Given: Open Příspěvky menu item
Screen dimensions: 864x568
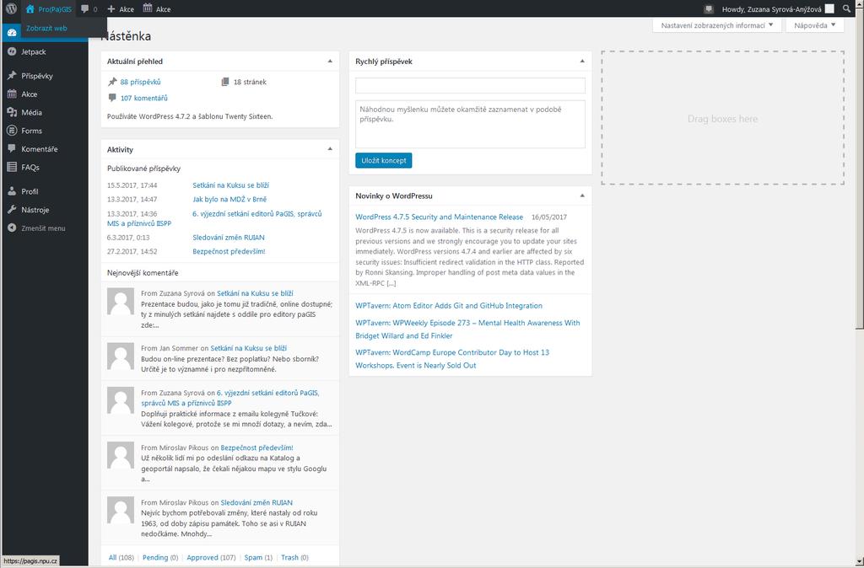Looking at the screenshot, I should click(x=37, y=76).
